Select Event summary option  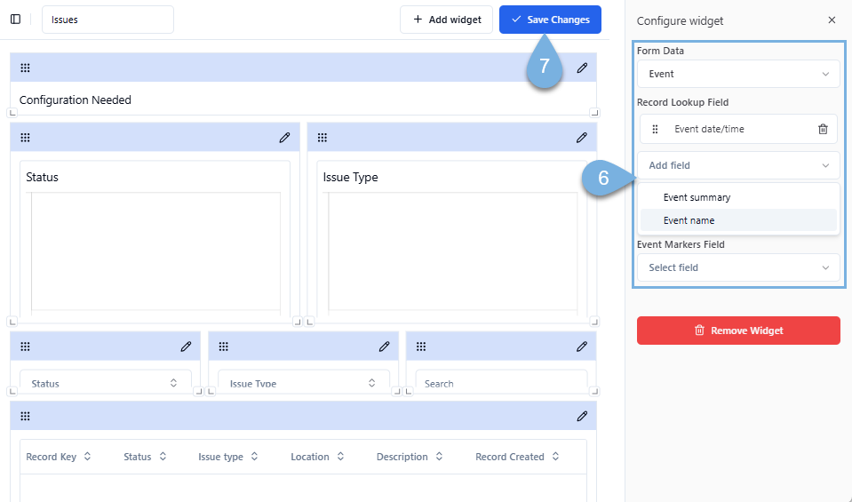[697, 197]
